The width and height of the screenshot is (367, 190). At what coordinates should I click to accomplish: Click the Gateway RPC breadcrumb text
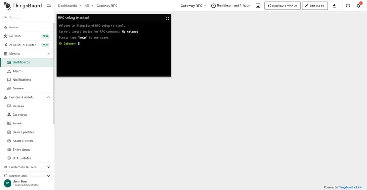[107, 6]
